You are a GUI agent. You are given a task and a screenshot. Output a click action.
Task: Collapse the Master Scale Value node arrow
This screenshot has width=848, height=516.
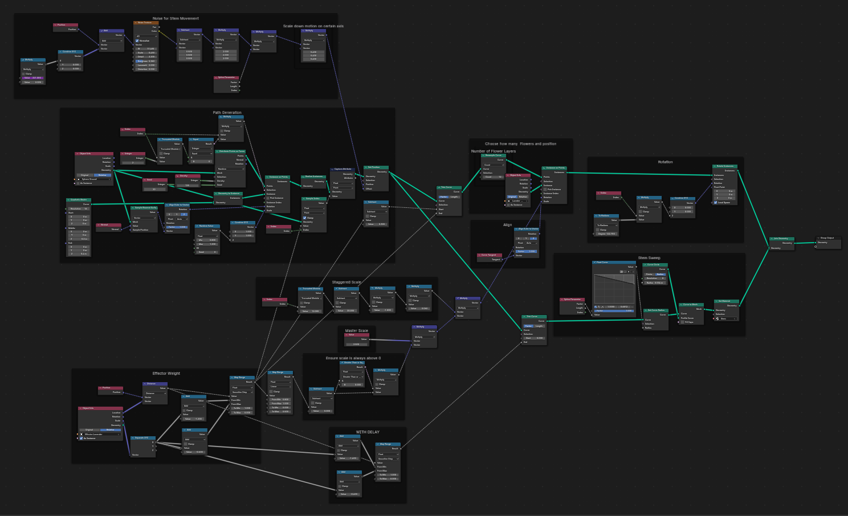coord(347,335)
